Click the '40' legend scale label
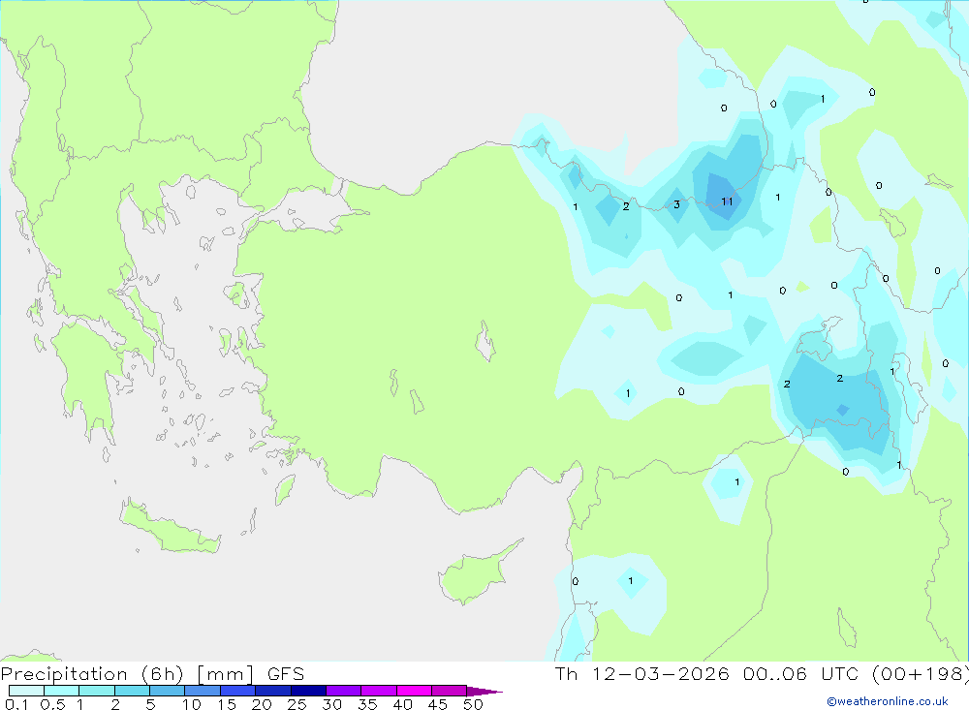The height and width of the screenshot is (710, 969). click(x=402, y=704)
